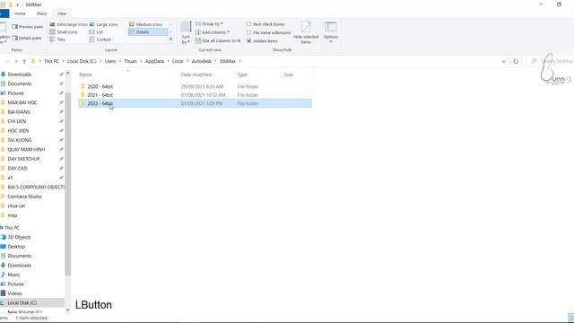Image resolution: width=574 pixels, height=323 pixels.
Task: Expand Options dropdown arrow
Action: (x=331, y=42)
